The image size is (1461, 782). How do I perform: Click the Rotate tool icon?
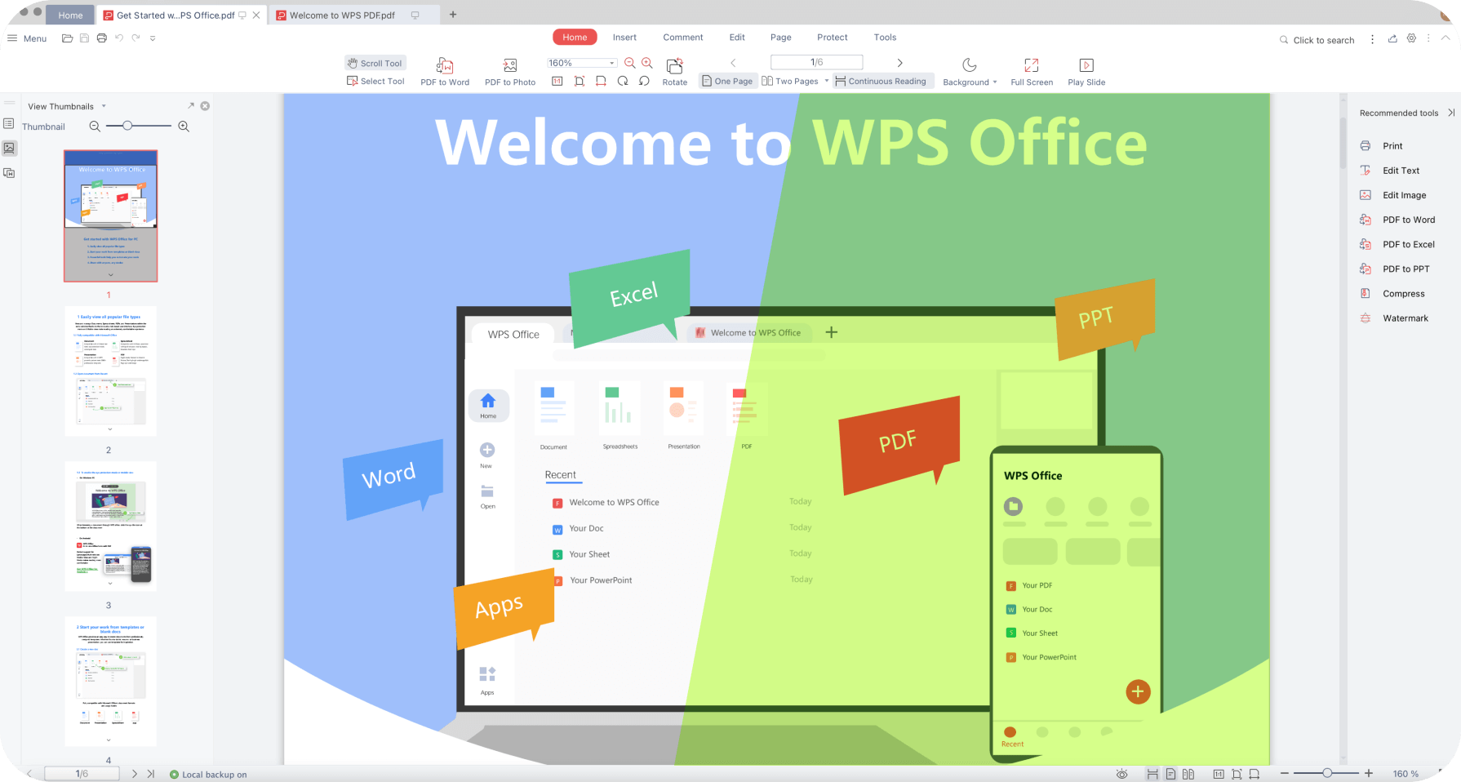(x=674, y=66)
